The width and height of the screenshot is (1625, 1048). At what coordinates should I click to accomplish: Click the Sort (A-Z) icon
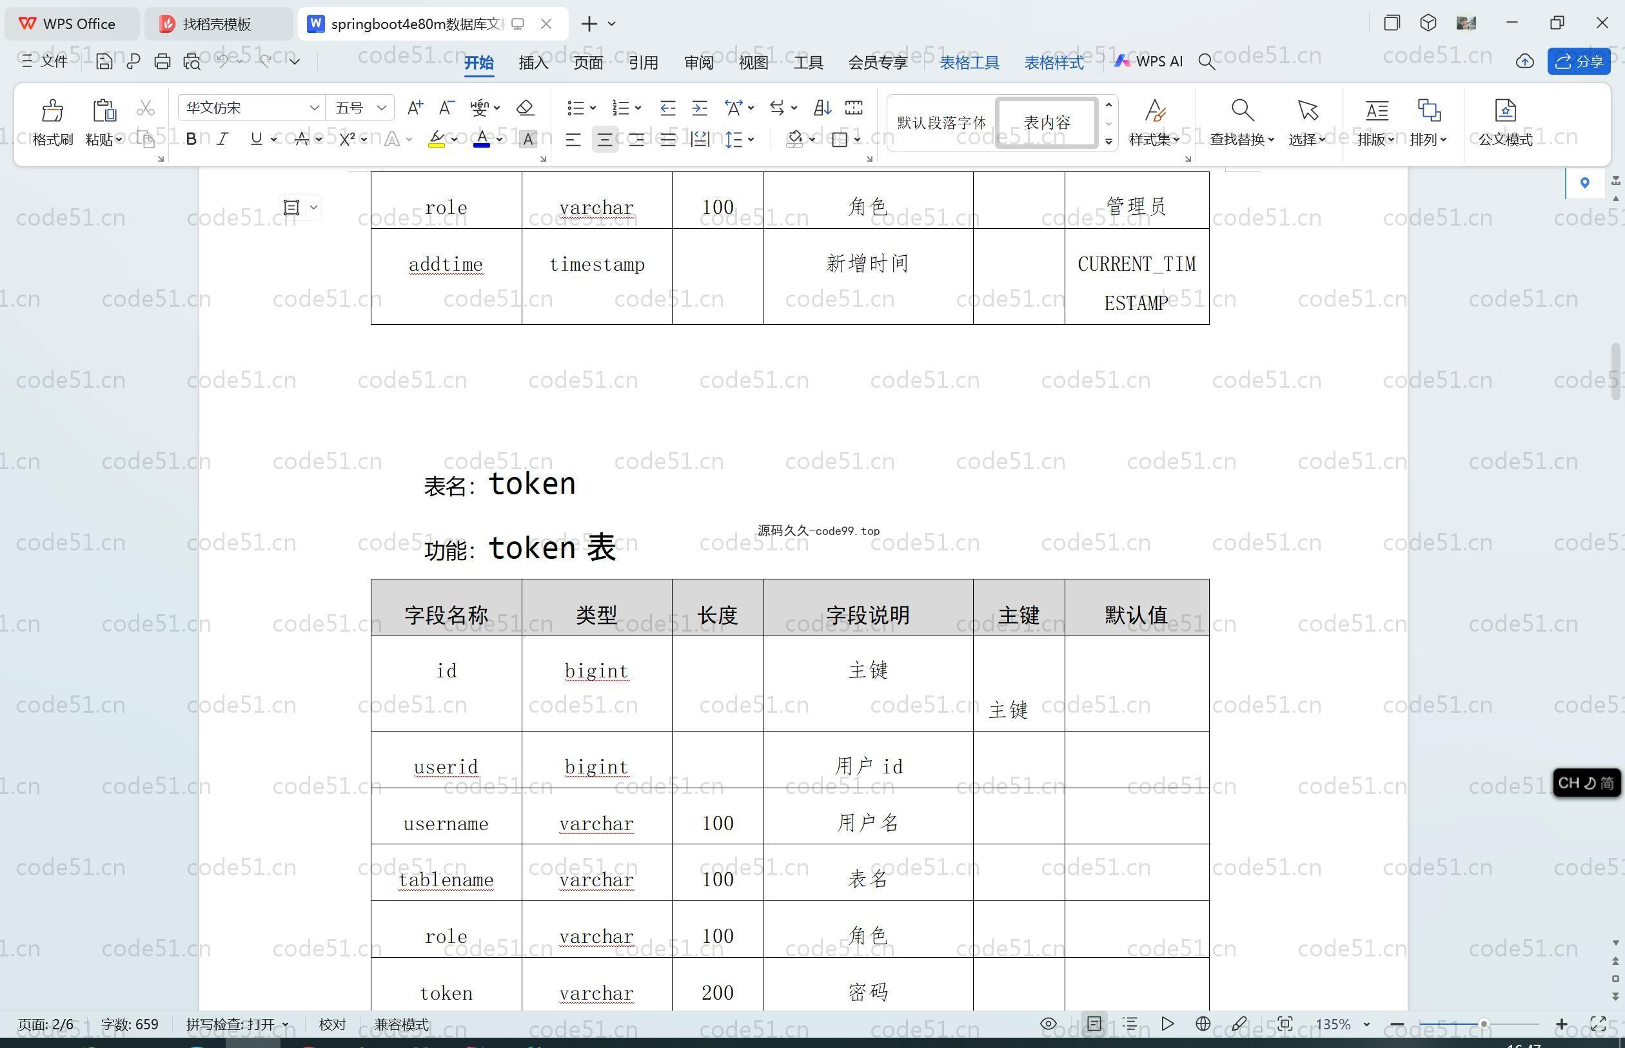tap(822, 108)
